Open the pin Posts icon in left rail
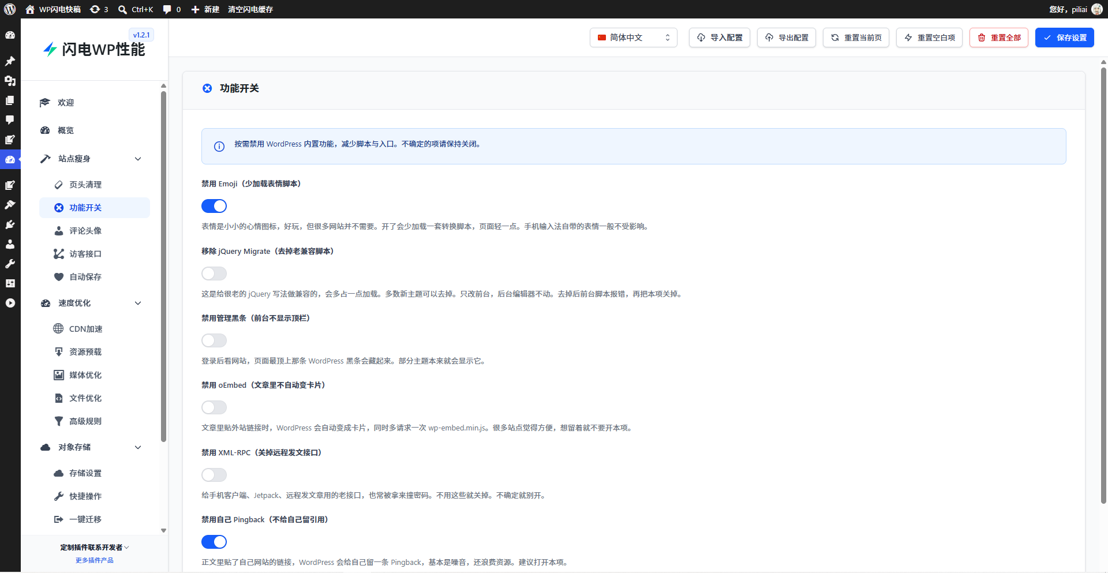Image resolution: width=1108 pixels, height=573 pixels. pyautogui.click(x=10, y=61)
